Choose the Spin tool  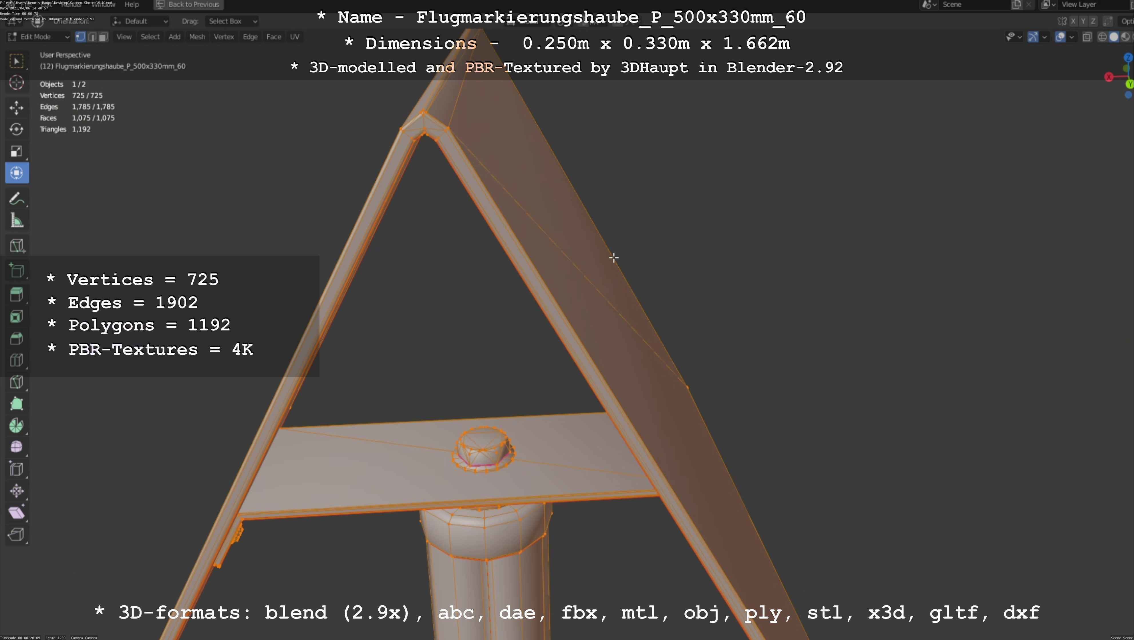pyautogui.click(x=17, y=425)
